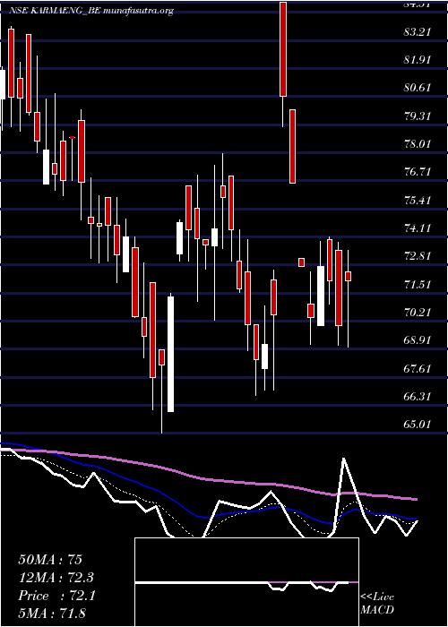Viewport: 448px width, 627px height.
Task: Click the 79.31 price axis label
Action: click(x=418, y=116)
